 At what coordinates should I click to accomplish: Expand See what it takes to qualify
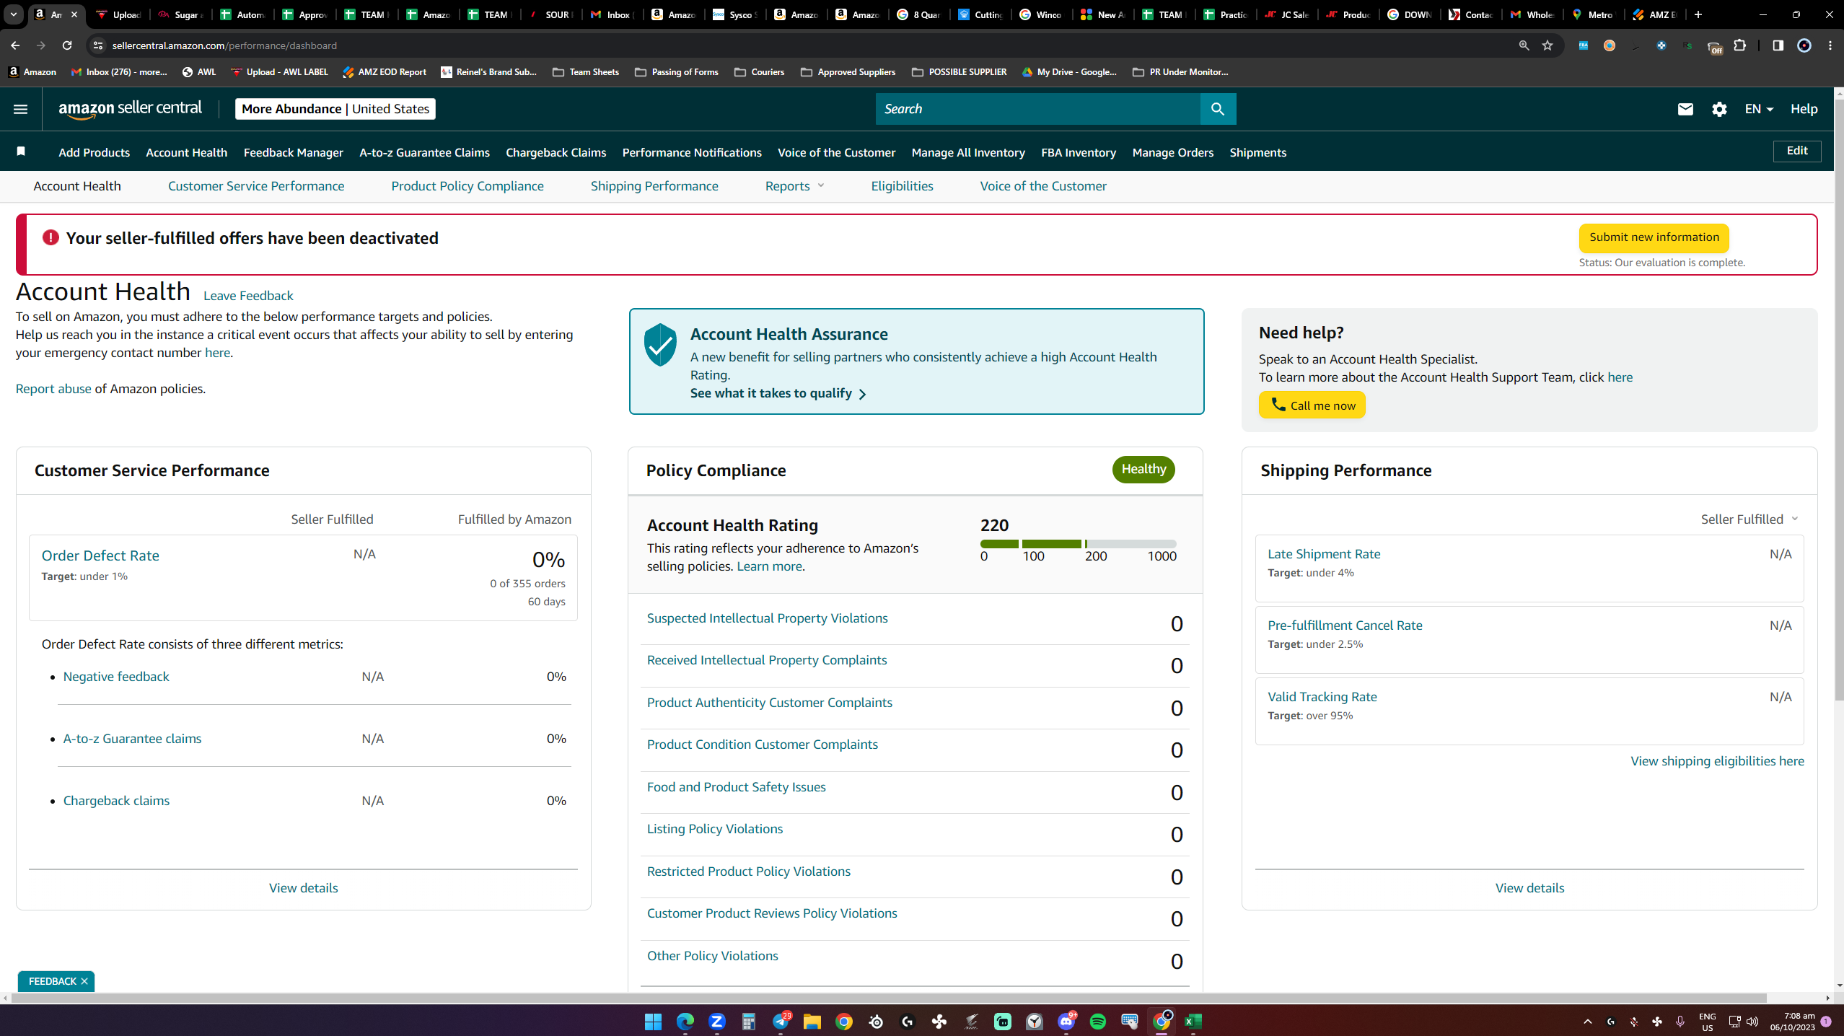(778, 393)
